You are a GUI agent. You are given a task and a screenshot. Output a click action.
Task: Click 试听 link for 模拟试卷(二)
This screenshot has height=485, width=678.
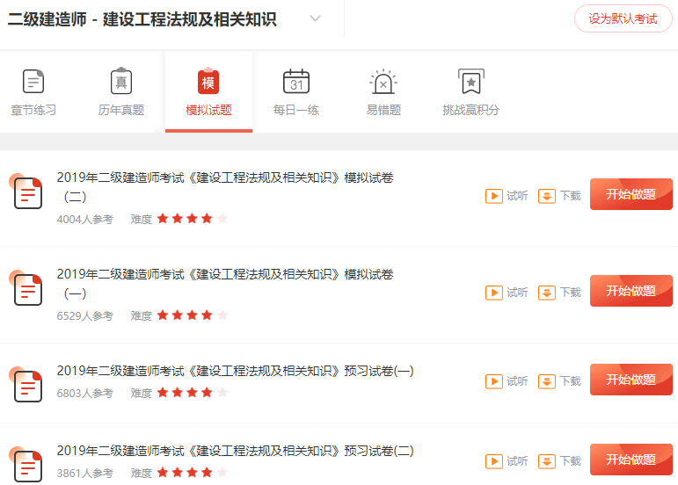point(518,196)
